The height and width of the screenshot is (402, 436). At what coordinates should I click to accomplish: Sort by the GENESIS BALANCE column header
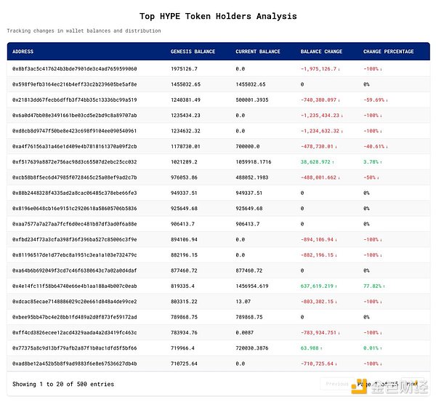(193, 52)
